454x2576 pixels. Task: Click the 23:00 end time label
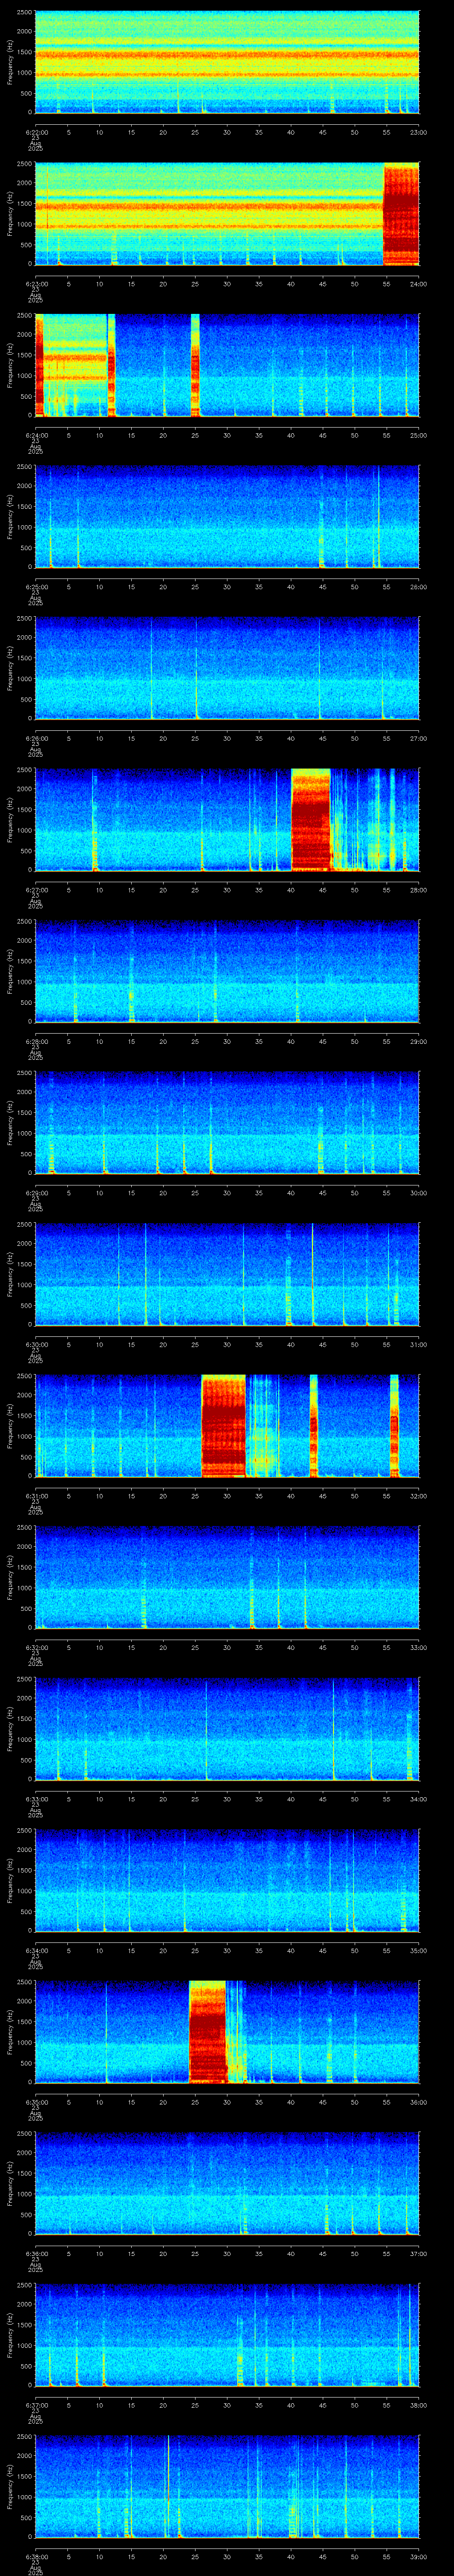coord(418,132)
